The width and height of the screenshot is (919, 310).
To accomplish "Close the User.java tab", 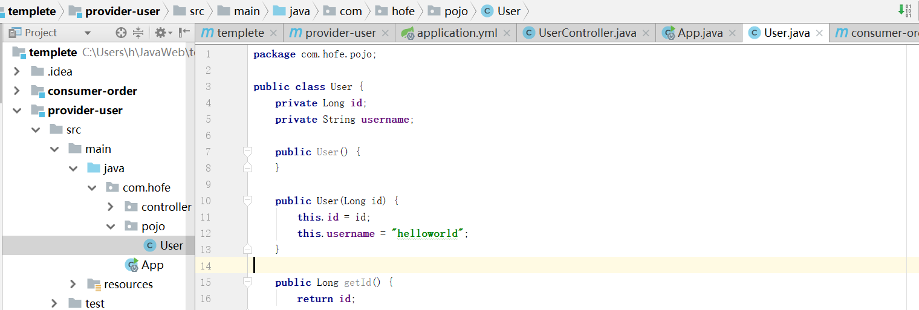I will click(x=819, y=33).
